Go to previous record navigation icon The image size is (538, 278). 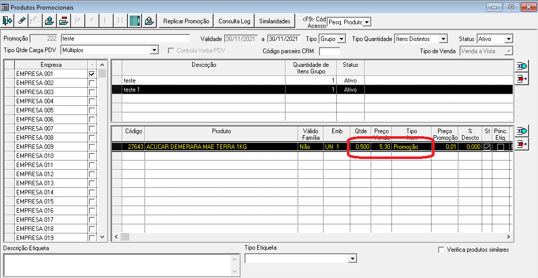[92, 21]
